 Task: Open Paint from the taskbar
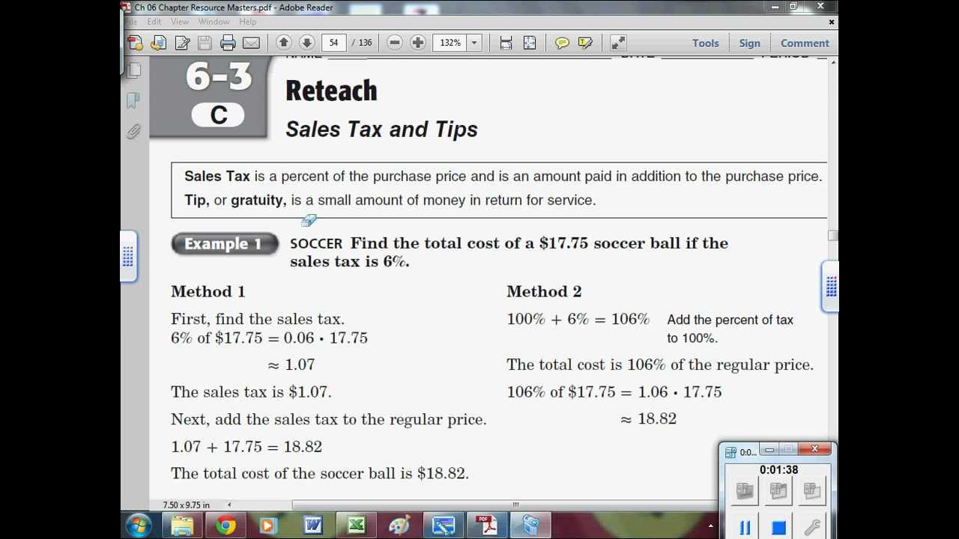tap(399, 526)
